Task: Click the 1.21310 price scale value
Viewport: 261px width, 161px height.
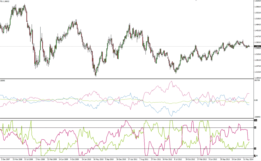Action: [x=257, y=72]
